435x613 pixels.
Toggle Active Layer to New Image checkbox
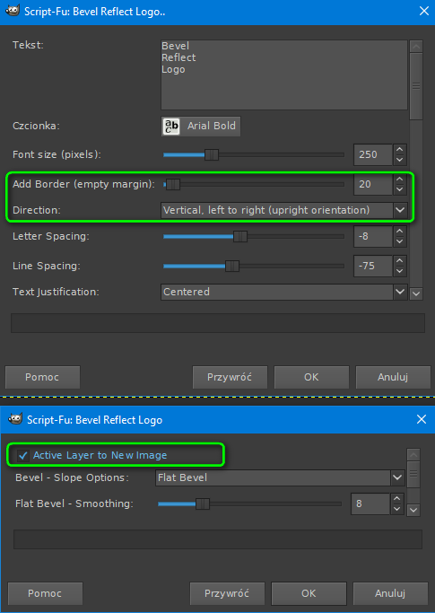coord(23,455)
